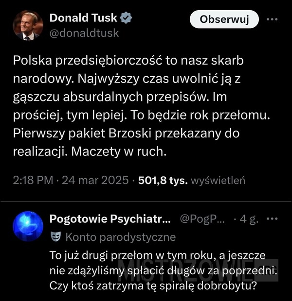Open Donald Tusk's profile picture
The height and width of the screenshot is (301, 292).
coord(28,26)
